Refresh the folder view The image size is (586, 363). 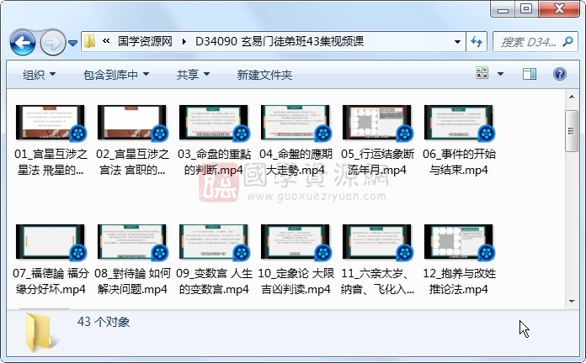[477, 41]
